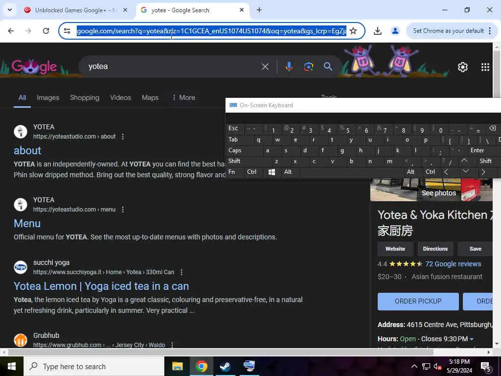Open Yotea Lemon iced tea link
The height and width of the screenshot is (376, 501).
click(x=101, y=286)
